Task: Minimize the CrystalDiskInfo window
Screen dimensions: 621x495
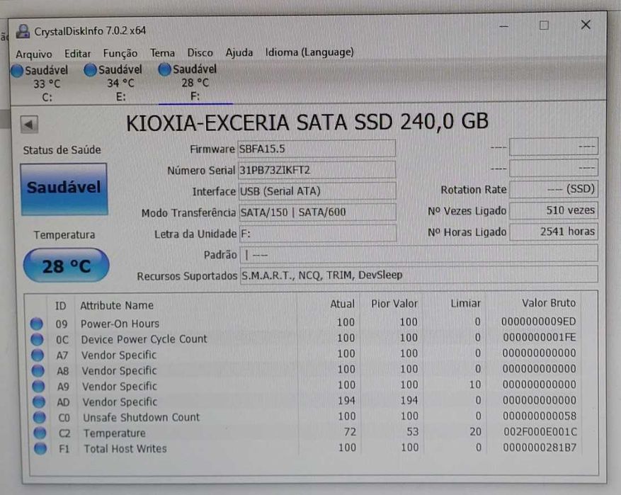Action: click(503, 26)
